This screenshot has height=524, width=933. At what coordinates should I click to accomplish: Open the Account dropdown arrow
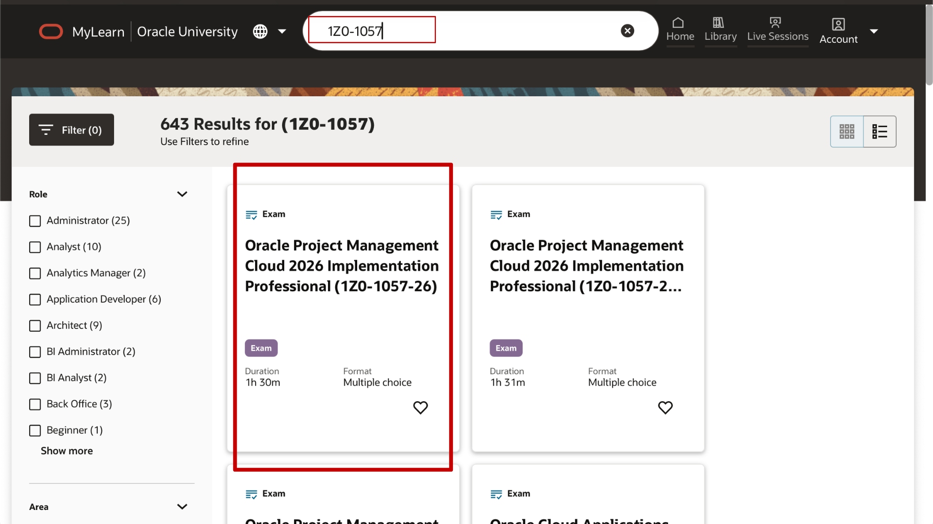[875, 31]
